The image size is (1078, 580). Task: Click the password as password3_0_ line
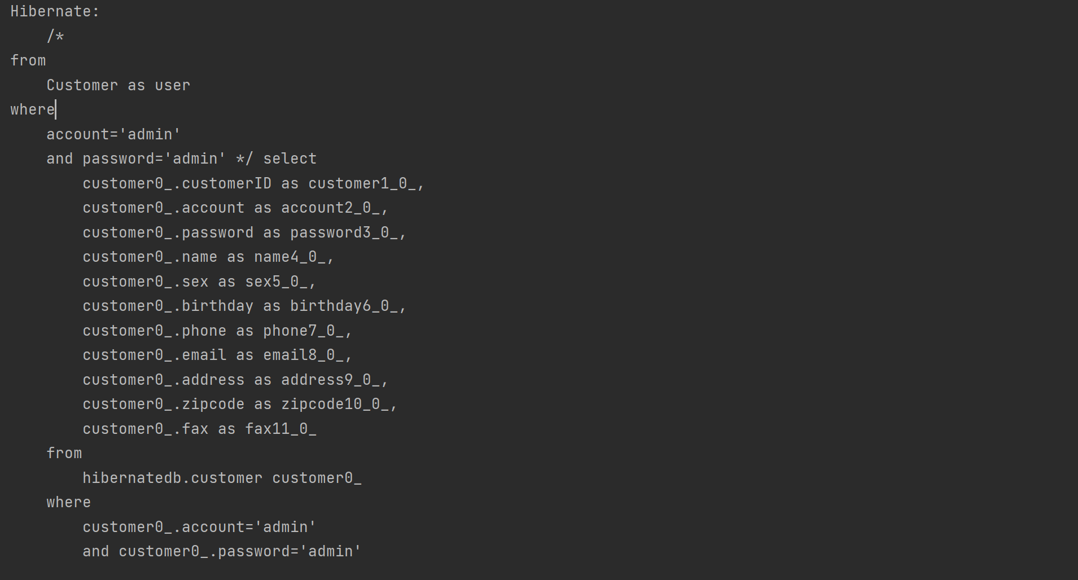(x=244, y=232)
